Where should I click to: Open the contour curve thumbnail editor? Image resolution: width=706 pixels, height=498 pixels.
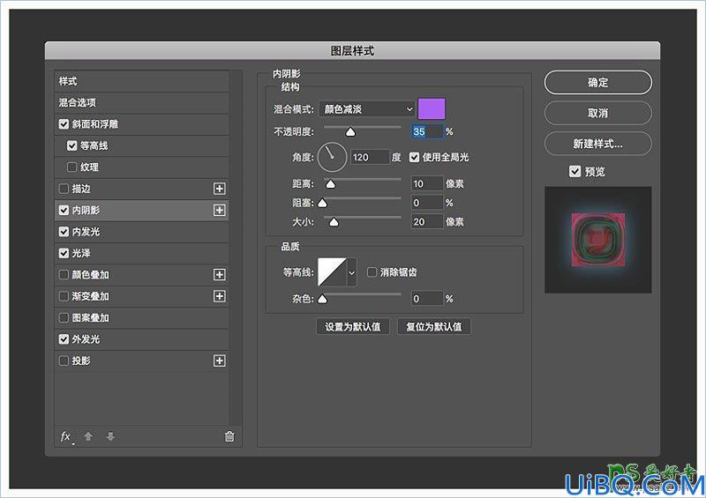pyautogui.click(x=333, y=272)
